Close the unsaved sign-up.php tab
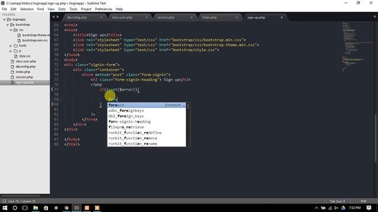 point(282,18)
